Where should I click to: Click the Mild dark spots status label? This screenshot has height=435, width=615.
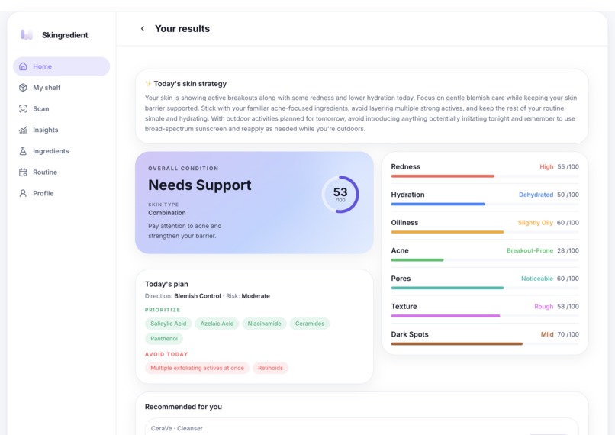(547, 334)
